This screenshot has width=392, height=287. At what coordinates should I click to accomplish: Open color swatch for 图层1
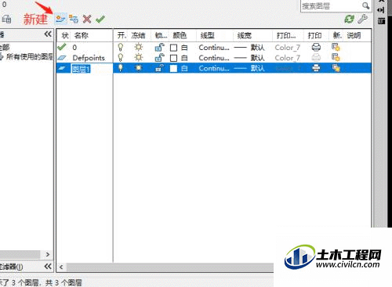click(x=173, y=68)
